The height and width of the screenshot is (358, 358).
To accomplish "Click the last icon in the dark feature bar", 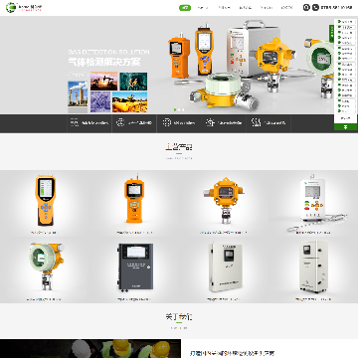I will [x=255, y=123].
